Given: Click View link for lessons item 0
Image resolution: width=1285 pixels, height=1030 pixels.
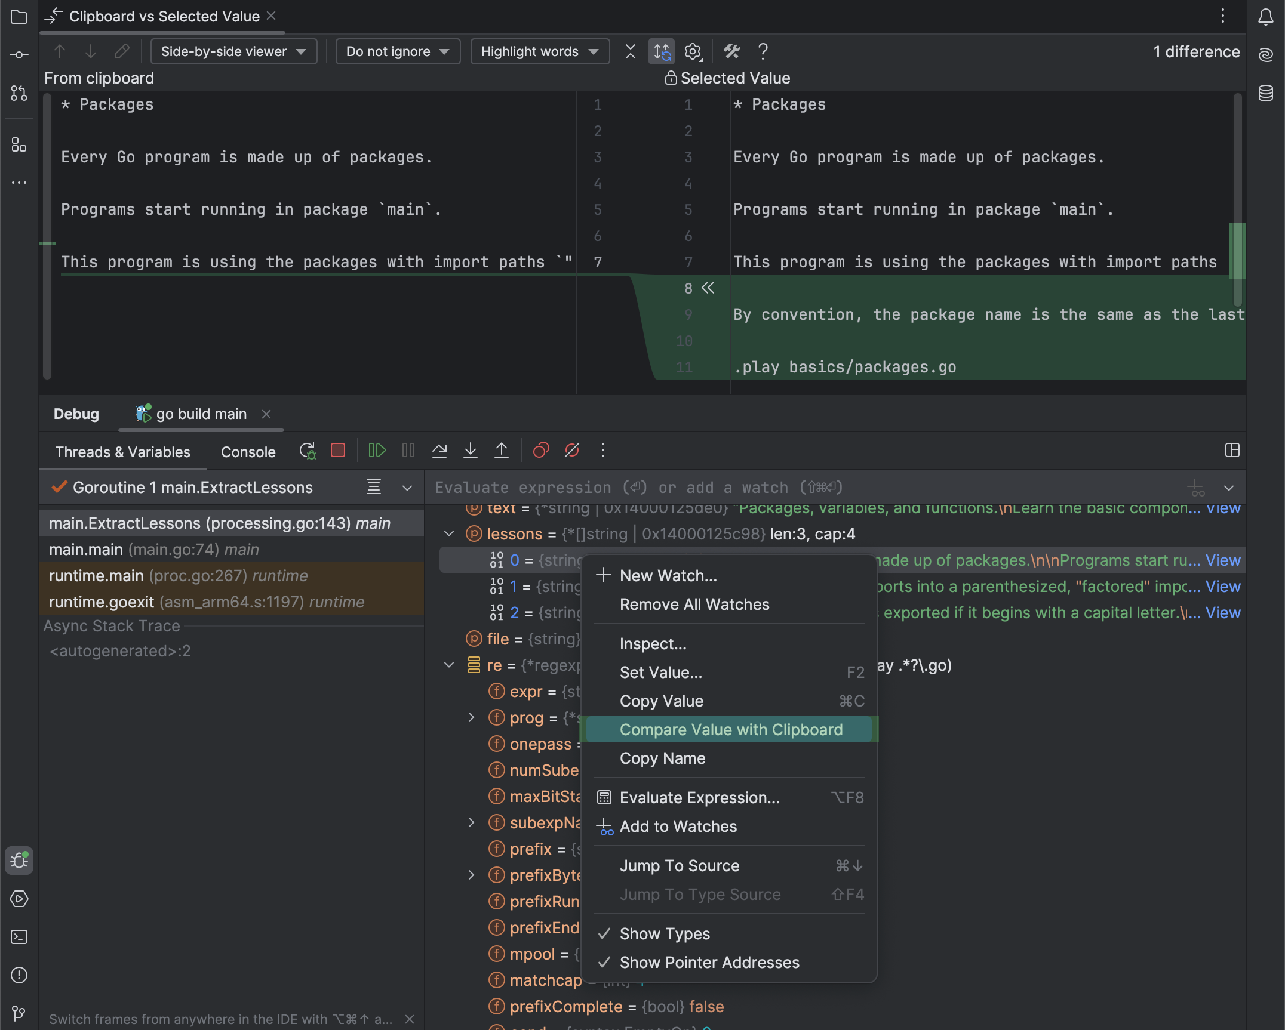Looking at the screenshot, I should click(x=1223, y=560).
